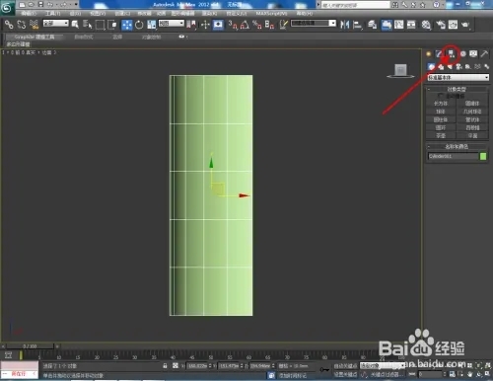This screenshot has width=493, height=381.
Task: Open the Schematic View
Action: pyautogui.click(x=411, y=25)
